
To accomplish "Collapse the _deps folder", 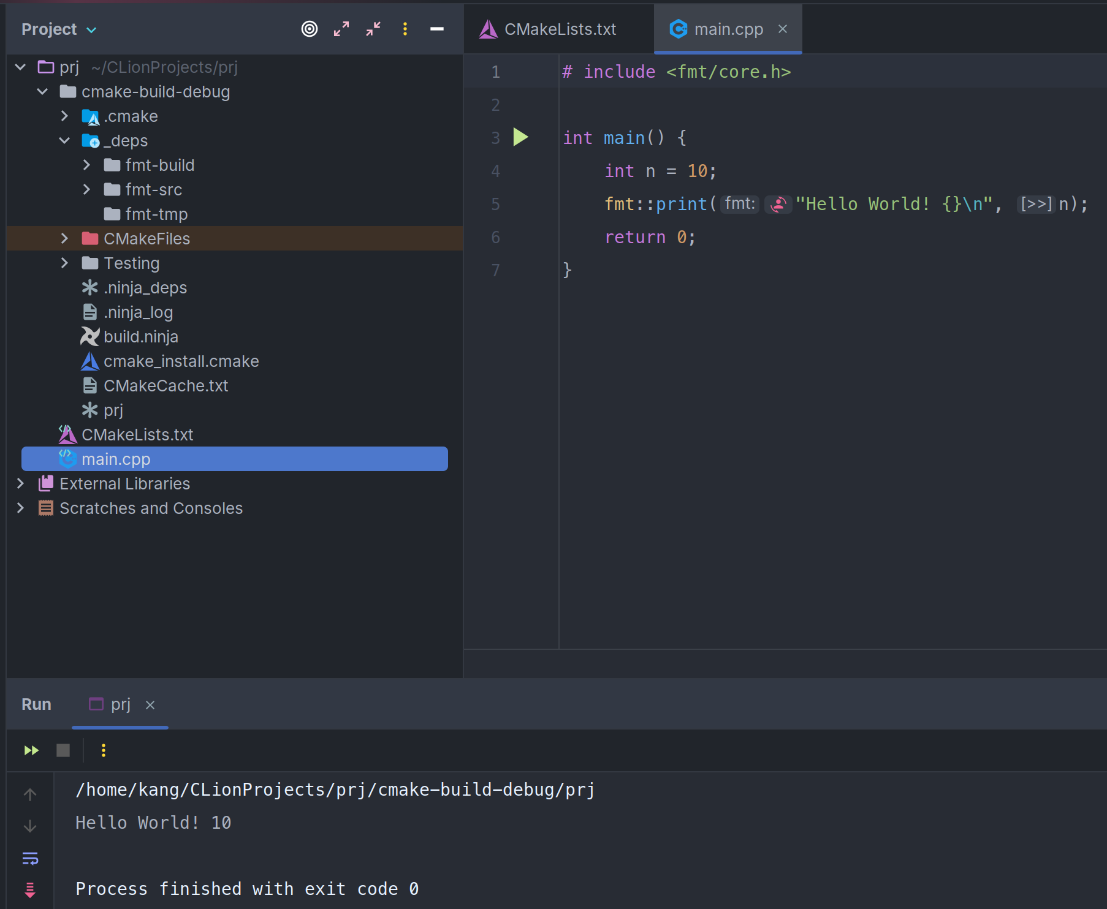I will point(64,140).
